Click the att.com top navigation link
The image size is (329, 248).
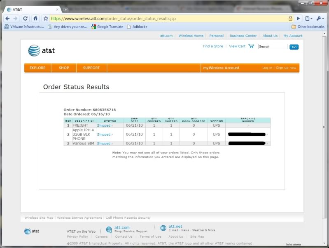coord(166,36)
